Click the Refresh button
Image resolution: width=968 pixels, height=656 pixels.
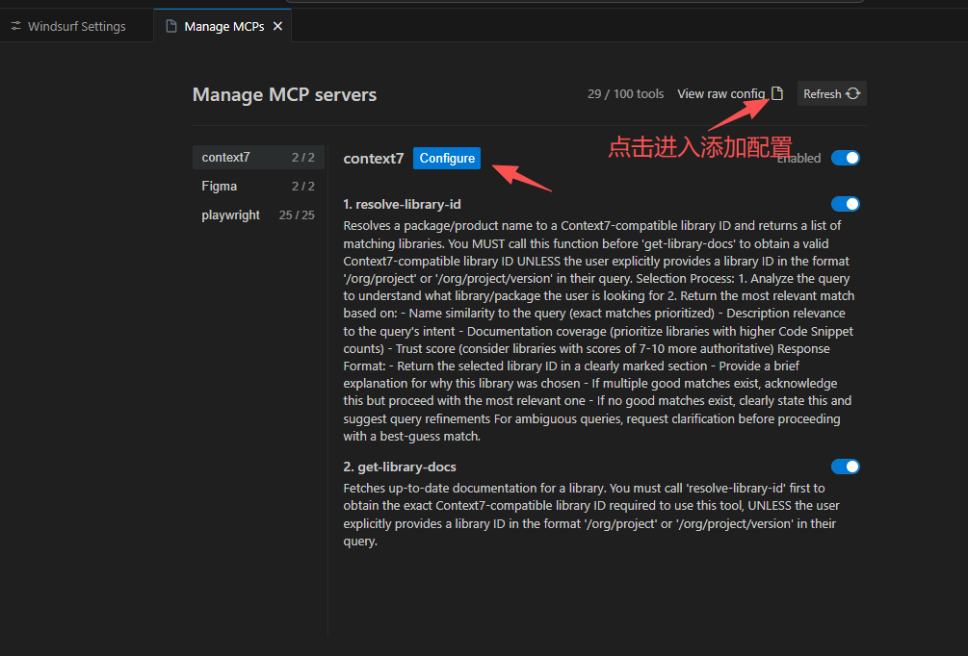pyautogui.click(x=831, y=93)
